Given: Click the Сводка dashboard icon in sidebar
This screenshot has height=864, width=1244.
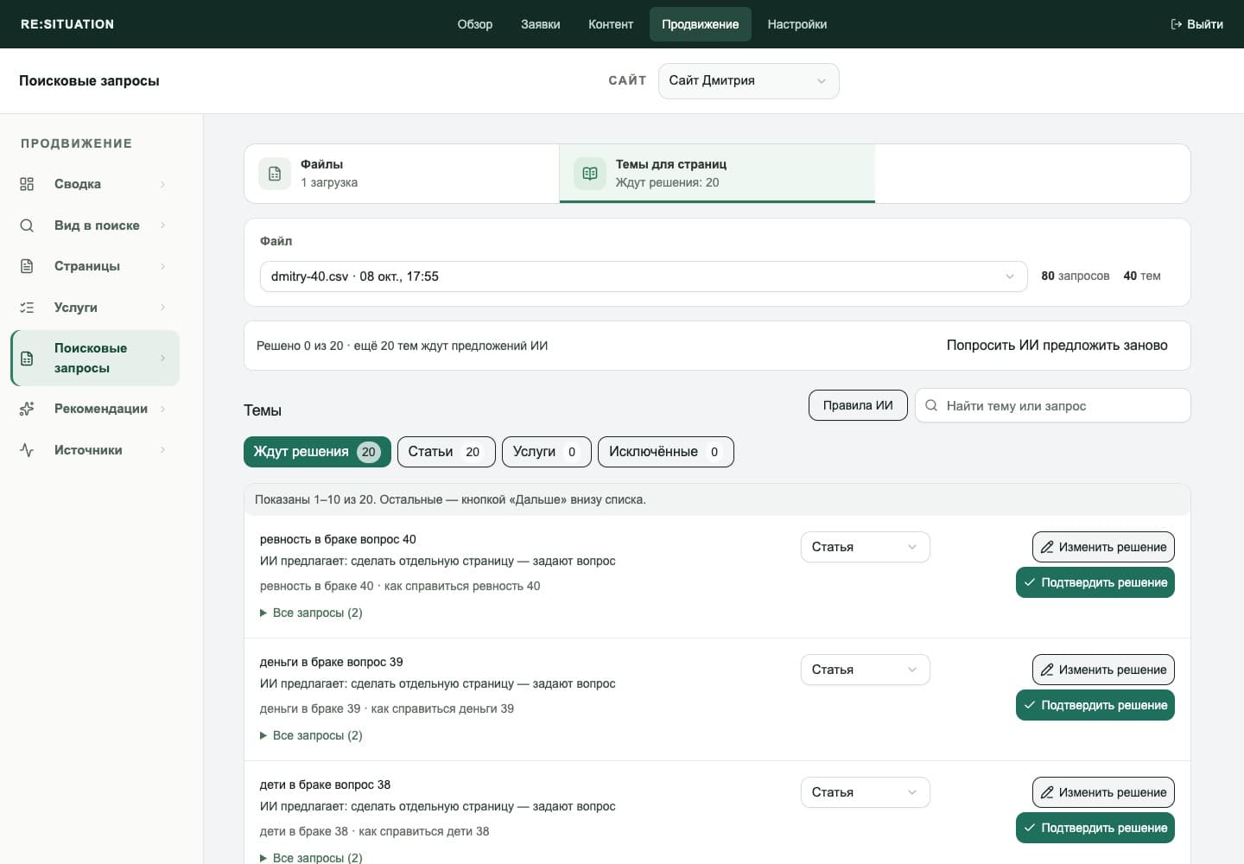Looking at the screenshot, I should pos(27,184).
